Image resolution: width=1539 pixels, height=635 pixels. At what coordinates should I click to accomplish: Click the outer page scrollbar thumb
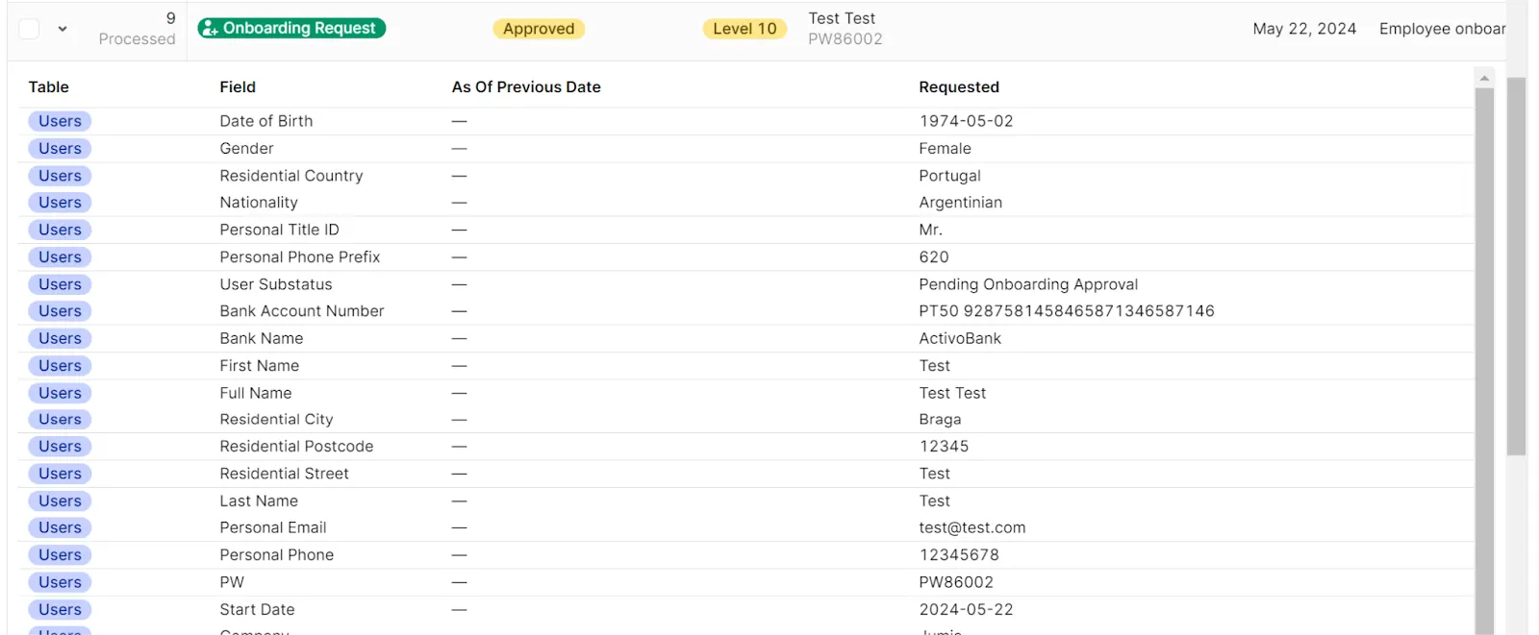(1517, 266)
